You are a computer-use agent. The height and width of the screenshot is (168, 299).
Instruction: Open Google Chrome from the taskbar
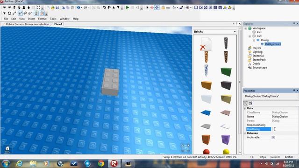click(x=101, y=163)
